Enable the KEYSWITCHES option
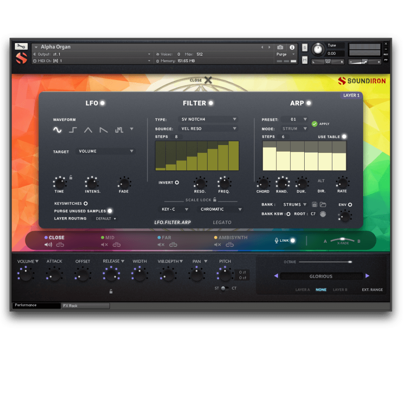Viewport: 403px width, 402px height. pyautogui.click(x=85, y=203)
